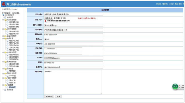The height and width of the screenshot is (103, 185).
Task: Collapse the 资料下载管理 tree node
Action: coord(3,29)
